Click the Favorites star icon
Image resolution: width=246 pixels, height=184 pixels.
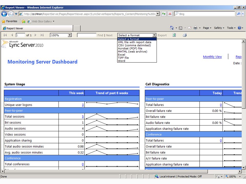coord(3,21)
